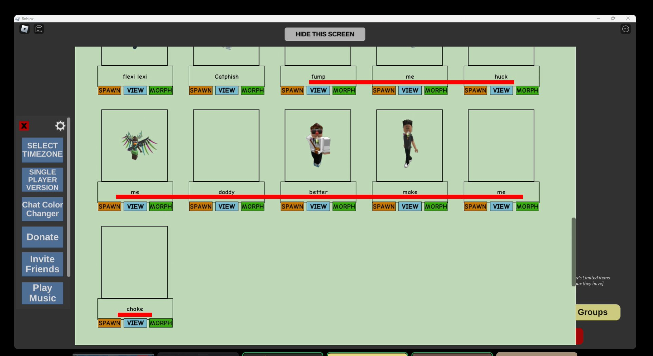Morph into the fump outfit
The width and height of the screenshot is (653, 356).
click(344, 91)
